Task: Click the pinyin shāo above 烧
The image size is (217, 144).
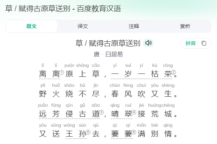Action: click(69, 85)
